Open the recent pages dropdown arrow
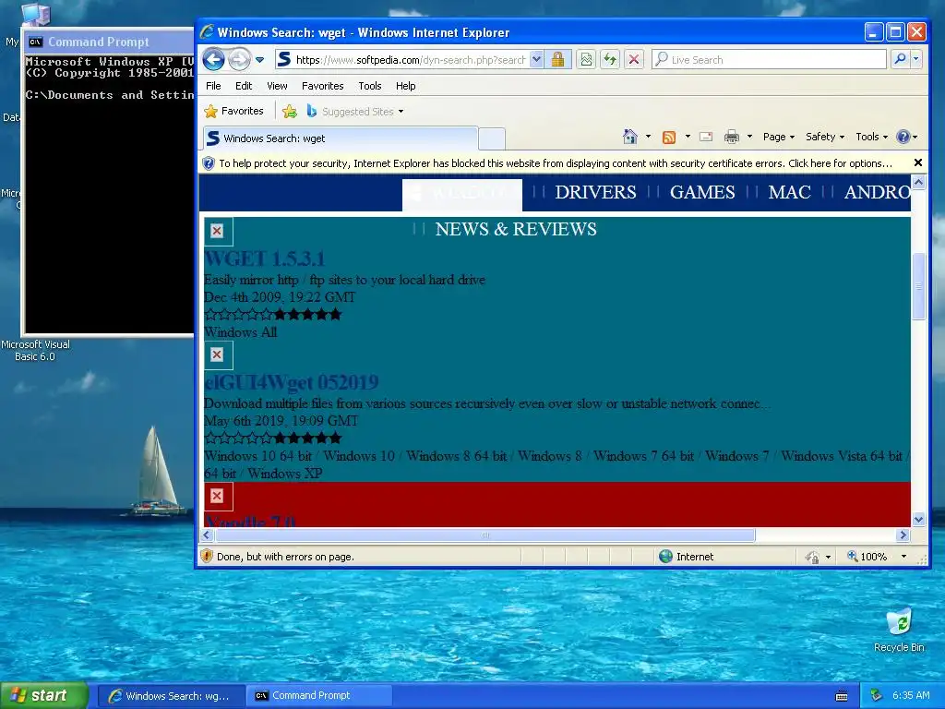The height and width of the screenshot is (709, 945). pyautogui.click(x=259, y=60)
